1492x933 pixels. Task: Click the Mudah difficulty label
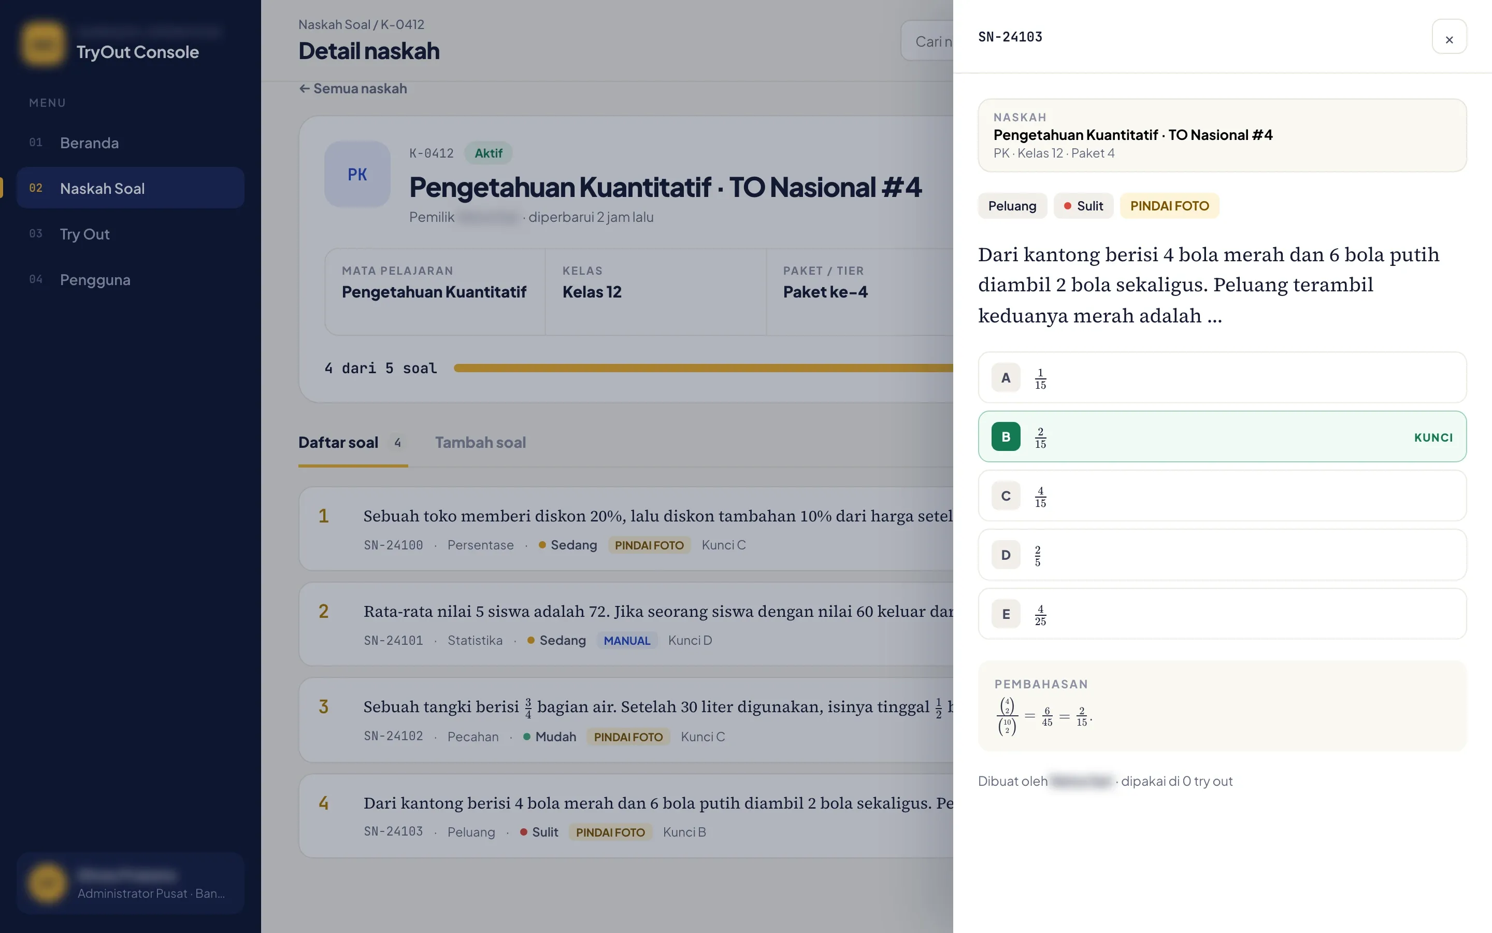[549, 737]
